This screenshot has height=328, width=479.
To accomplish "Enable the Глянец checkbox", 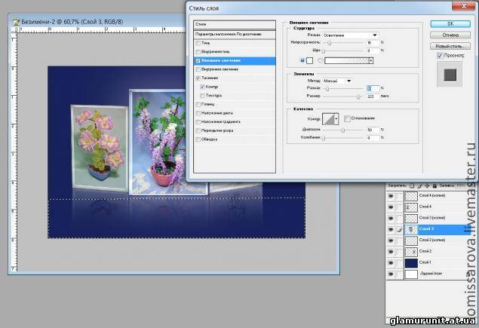I will (x=198, y=105).
